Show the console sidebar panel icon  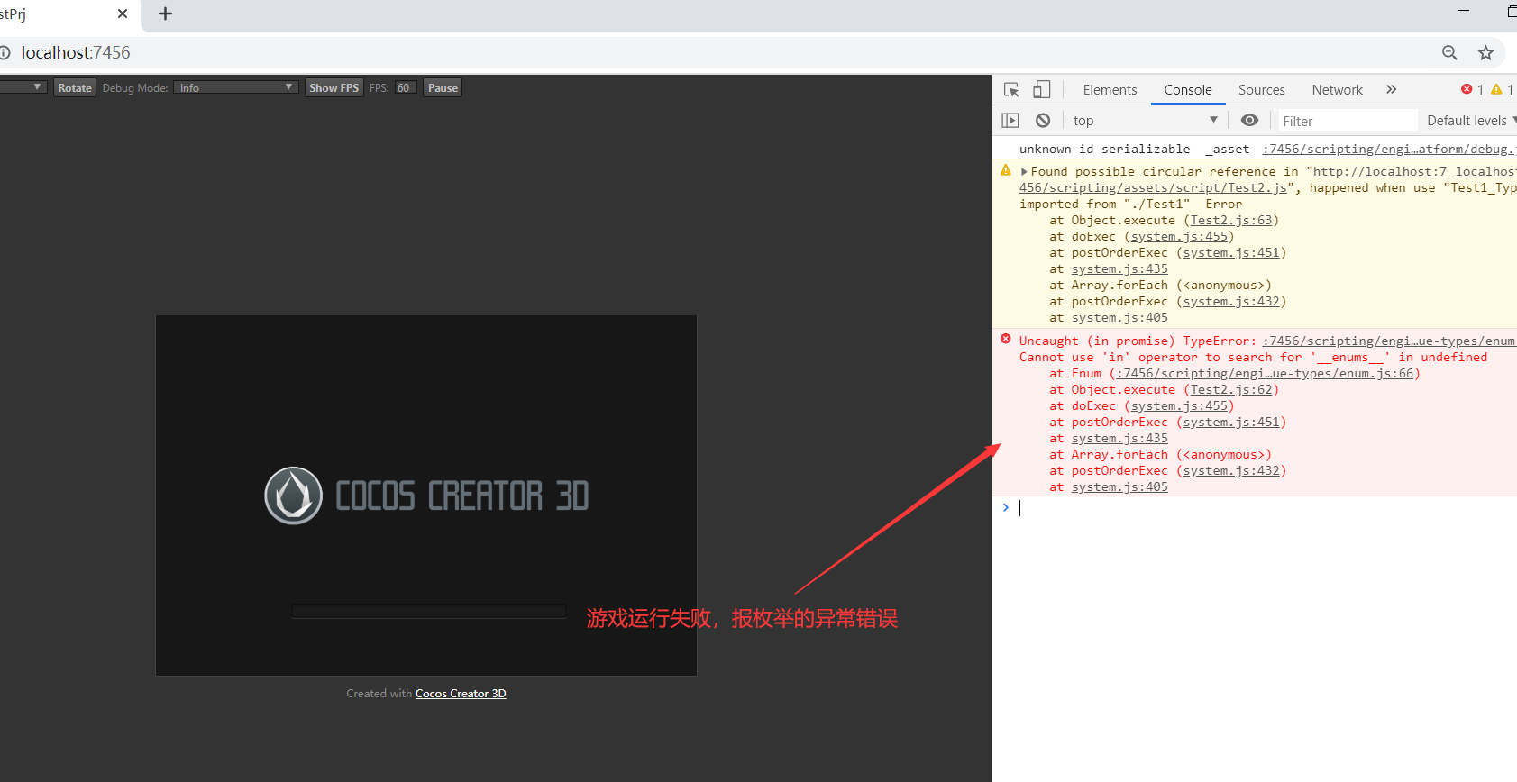[x=1010, y=120]
